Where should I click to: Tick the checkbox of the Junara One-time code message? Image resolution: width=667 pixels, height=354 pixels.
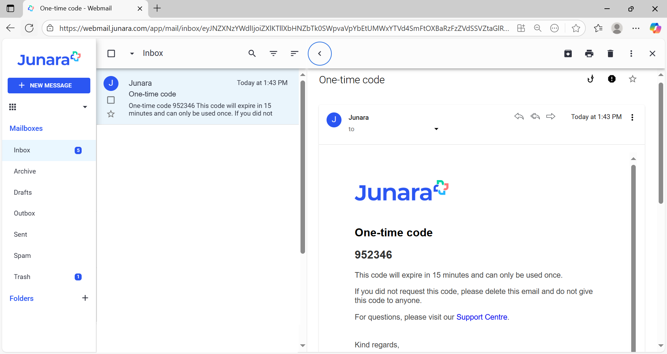[111, 100]
